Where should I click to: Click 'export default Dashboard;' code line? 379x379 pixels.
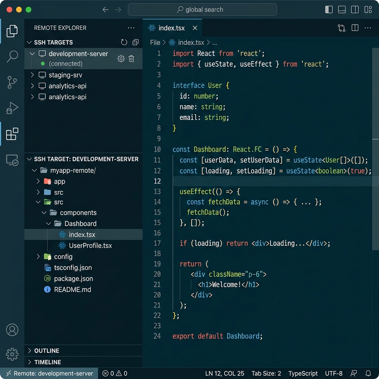point(217,336)
